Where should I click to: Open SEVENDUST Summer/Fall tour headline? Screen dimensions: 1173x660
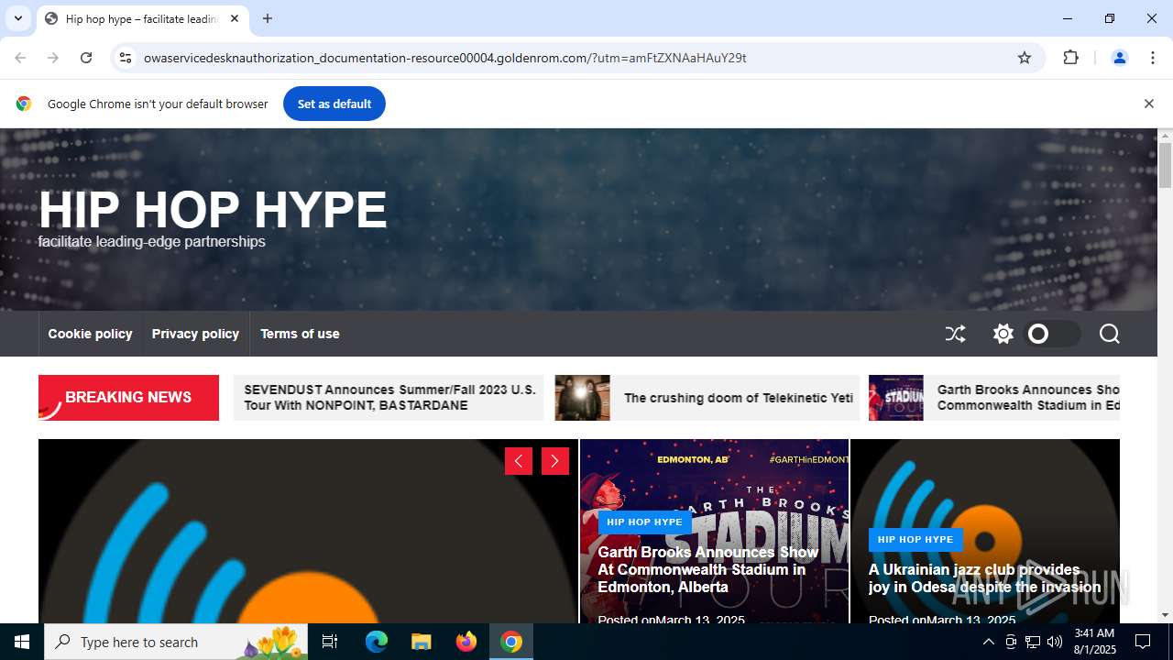389,398
